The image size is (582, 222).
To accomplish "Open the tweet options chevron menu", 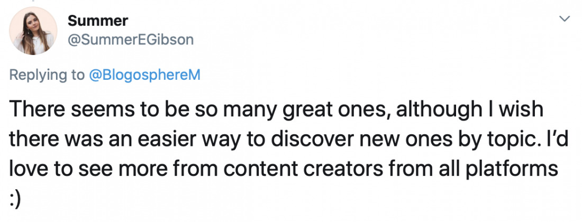I will point(565,19).
